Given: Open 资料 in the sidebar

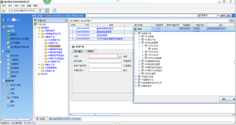Looking at the screenshot, I should [x=12, y=105].
